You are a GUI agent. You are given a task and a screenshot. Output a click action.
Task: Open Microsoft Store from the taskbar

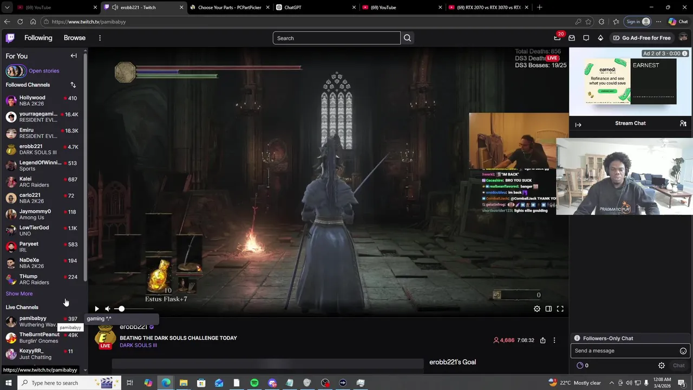(x=201, y=383)
